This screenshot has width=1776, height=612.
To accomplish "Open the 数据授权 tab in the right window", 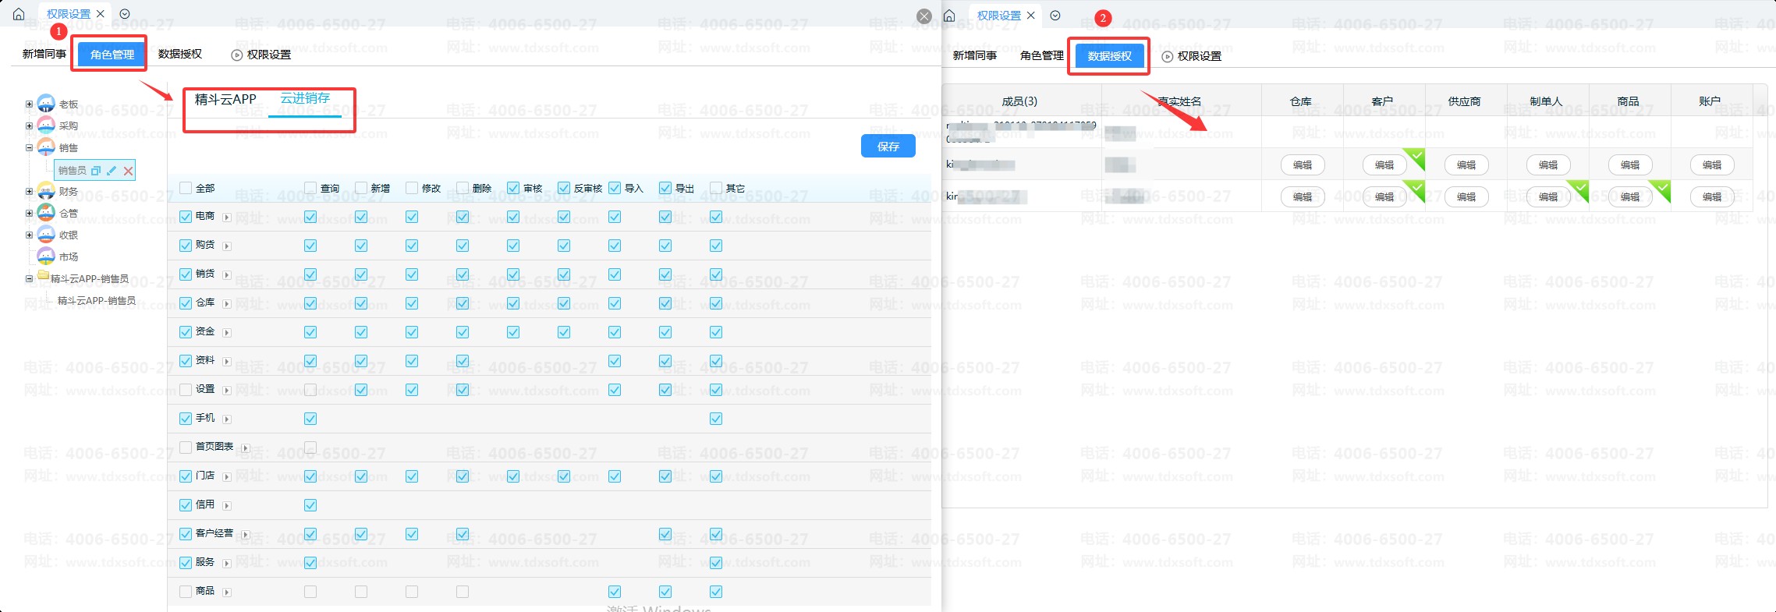I will [x=1109, y=56].
